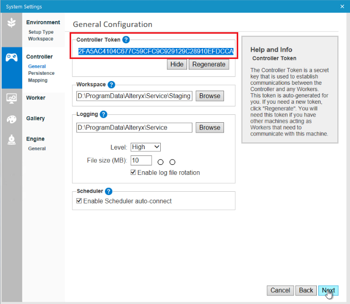
Task: Show help for the Logging section
Action: point(103,114)
